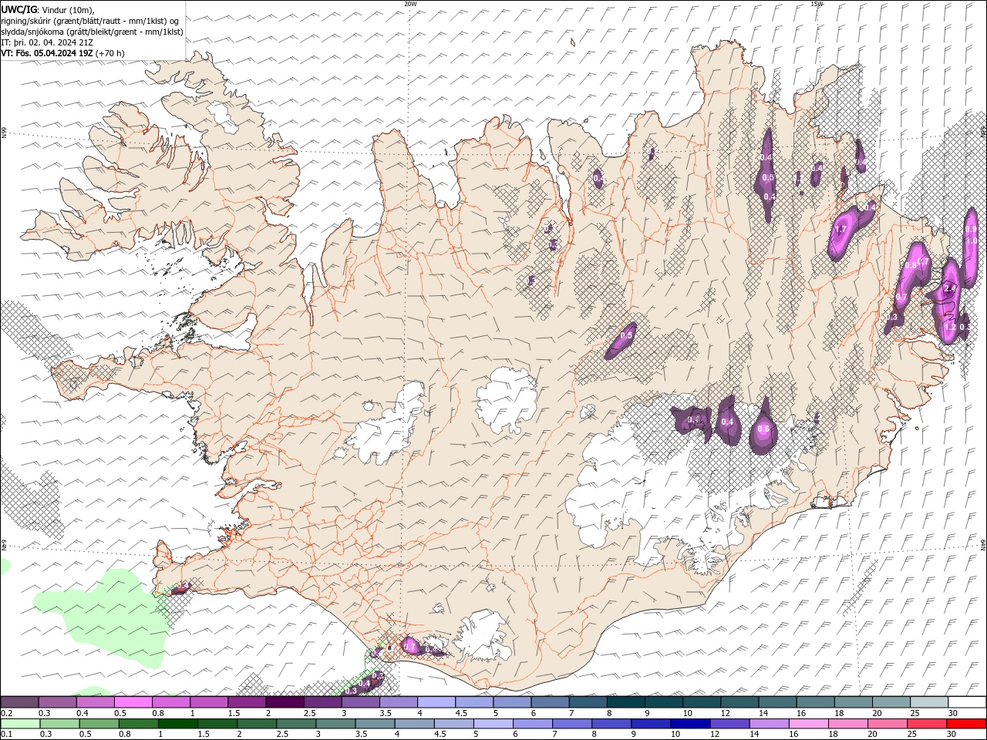987x740 pixels.
Task: Click the 'slydda/snjókoma' legend description line
Action: 92,32
